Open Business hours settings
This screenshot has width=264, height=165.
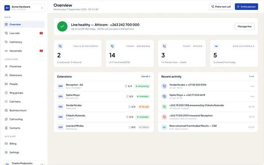[x=24, y=110]
